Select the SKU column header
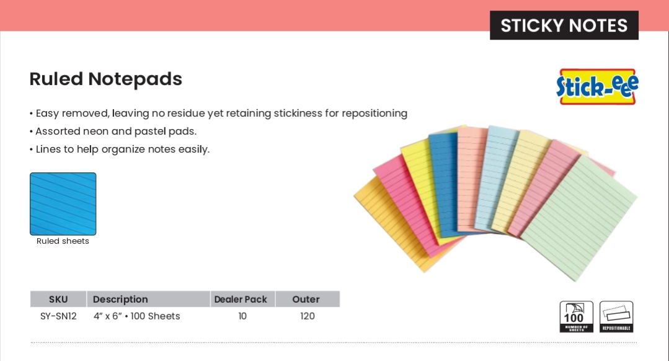Image resolution: width=669 pixels, height=361 pixels. coord(58,299)
